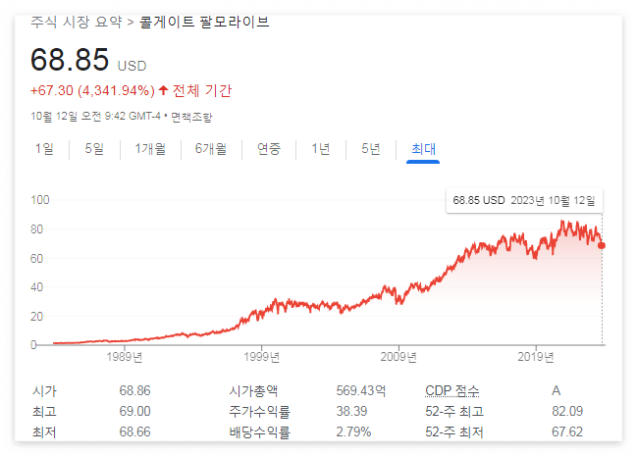Click the large 68.85 price value
Image resolution: width=637 pixels, height=456 pixels.
point(70,60)
